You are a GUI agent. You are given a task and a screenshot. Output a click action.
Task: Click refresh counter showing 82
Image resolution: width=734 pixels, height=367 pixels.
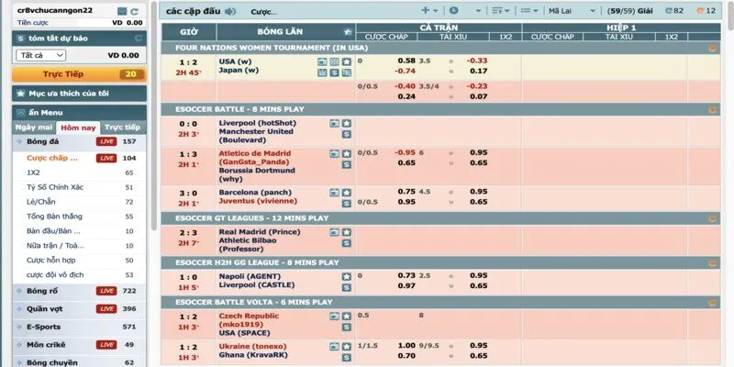coord(674,11)
